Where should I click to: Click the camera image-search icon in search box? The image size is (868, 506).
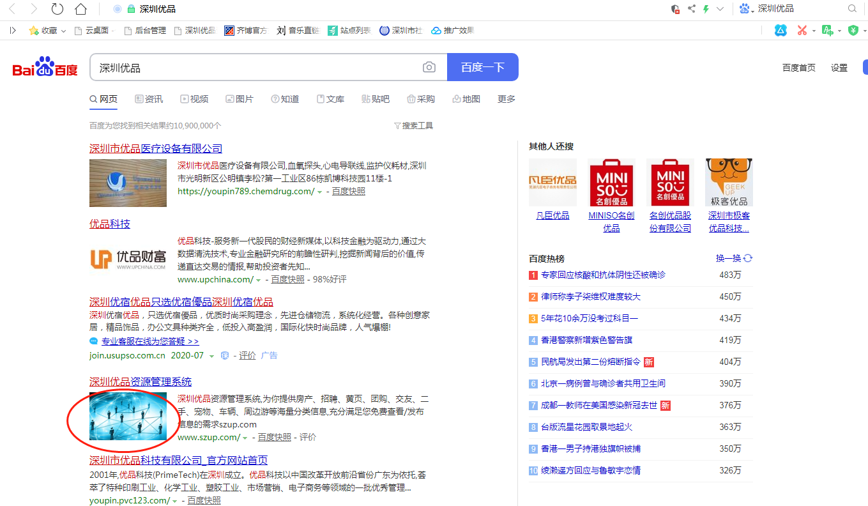[x=429, y=67]
